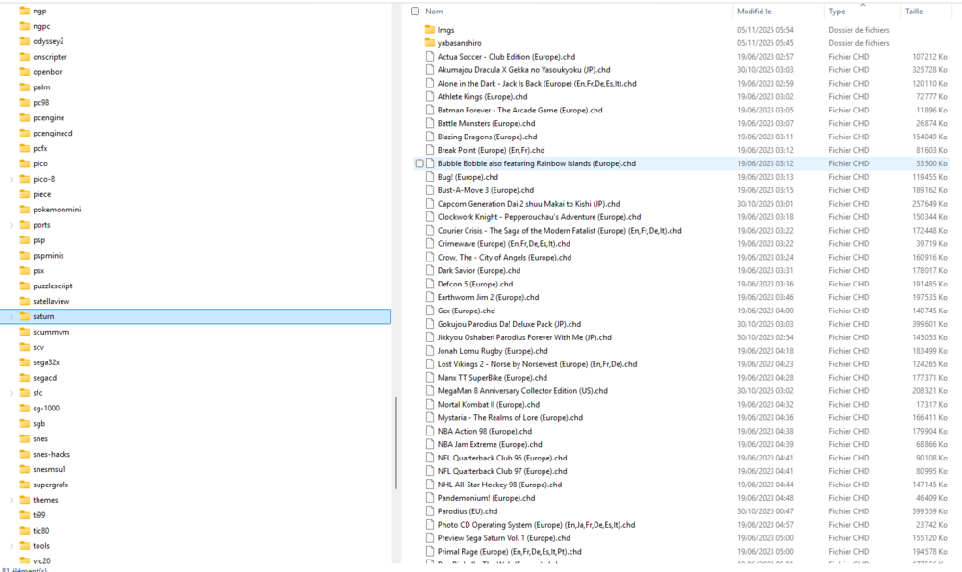Select the openbor tree item

47,72
